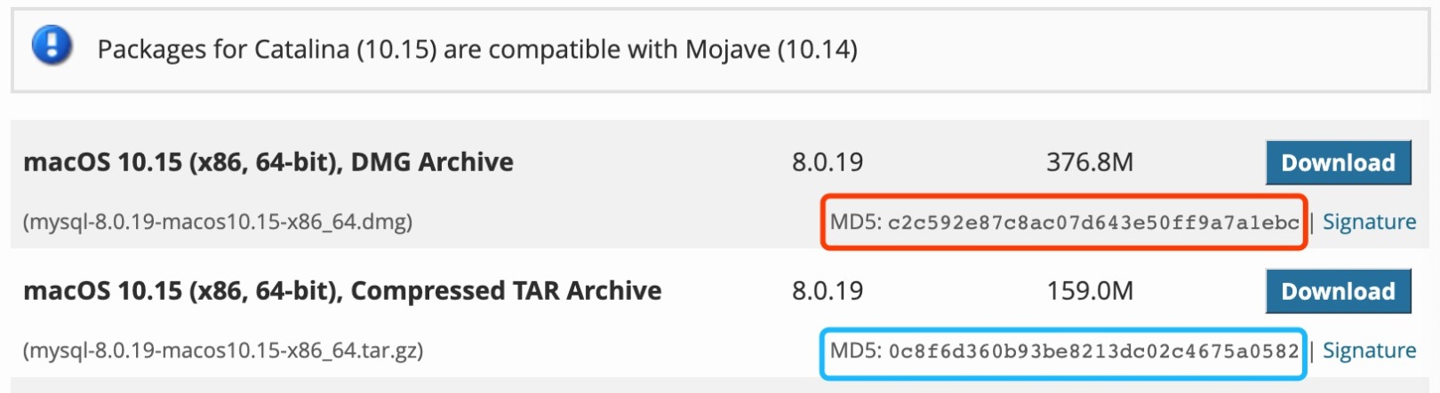Click the mysql-8.0.19-macos10.15-x86_64.dmg filename
Viewport: 1440px width, 393px height.
pyautogui.click(x=218, y=222)
